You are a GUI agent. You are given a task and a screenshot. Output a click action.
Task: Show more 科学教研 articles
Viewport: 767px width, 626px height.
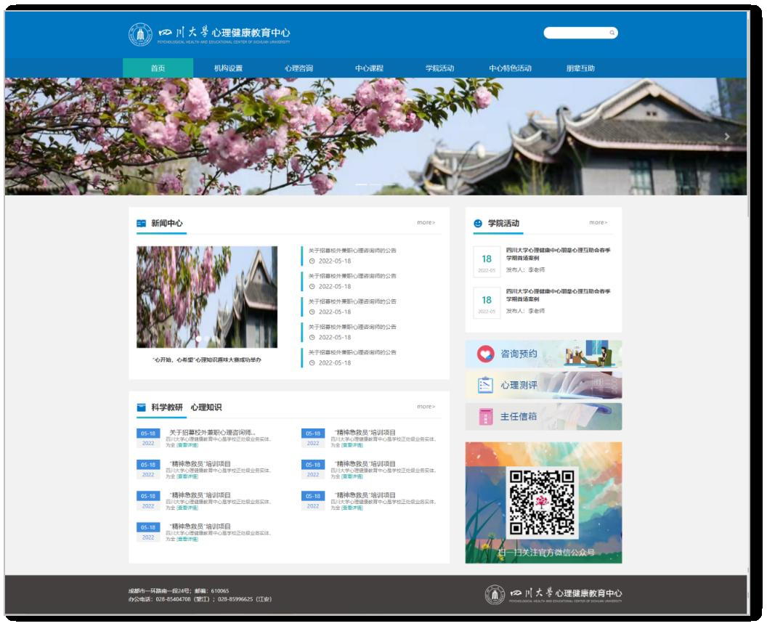426,407
